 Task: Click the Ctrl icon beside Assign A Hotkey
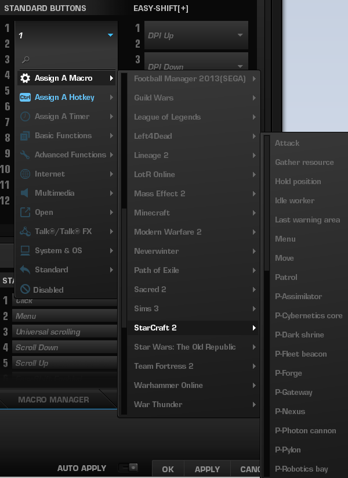pyautogui.click(x=25, y=97)
